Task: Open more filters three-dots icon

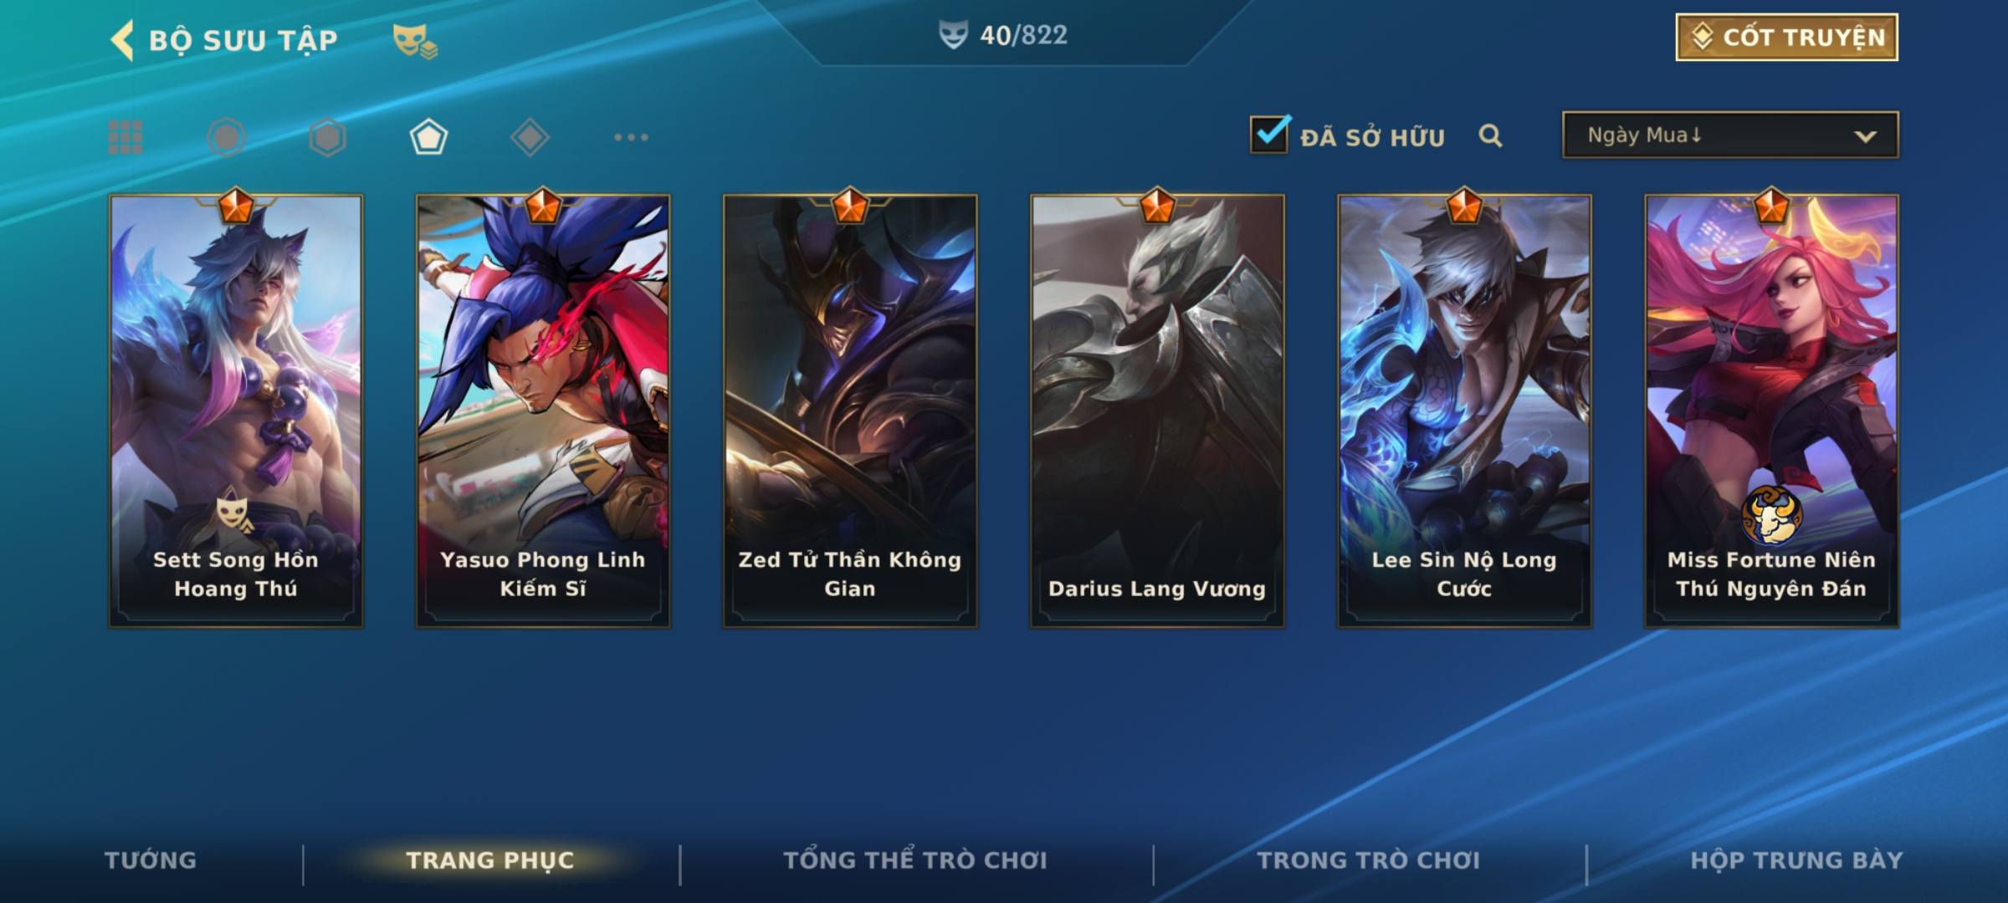Action: 631,137
